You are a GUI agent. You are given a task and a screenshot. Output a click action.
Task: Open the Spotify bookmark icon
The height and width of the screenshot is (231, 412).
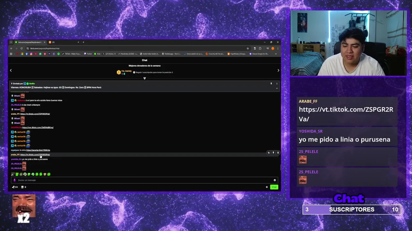(x=58, y=54)
